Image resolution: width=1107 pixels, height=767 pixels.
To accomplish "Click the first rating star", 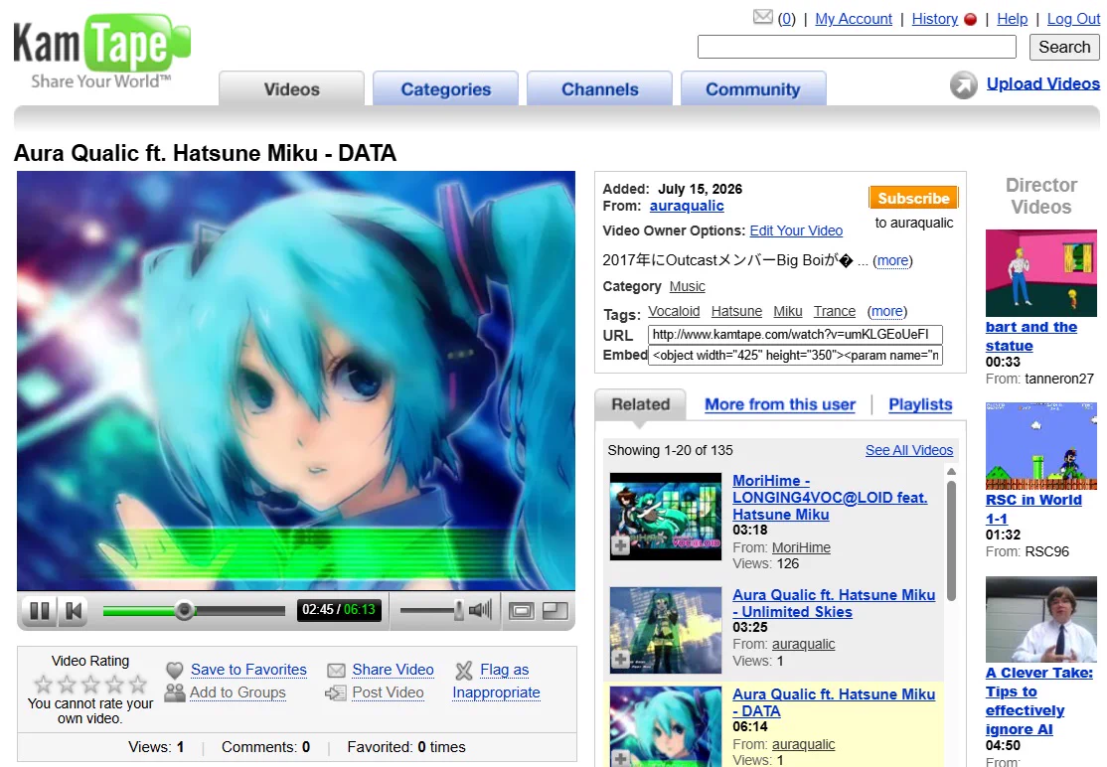I will [43, 684].
